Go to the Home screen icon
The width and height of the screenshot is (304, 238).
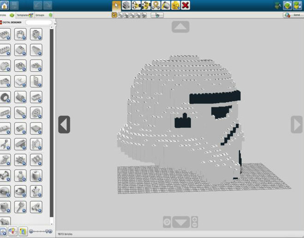4,5
